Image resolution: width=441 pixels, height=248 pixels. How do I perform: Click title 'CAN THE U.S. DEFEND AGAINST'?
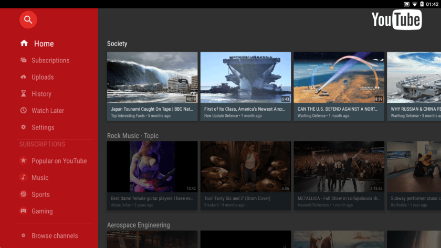coord(338,109)
